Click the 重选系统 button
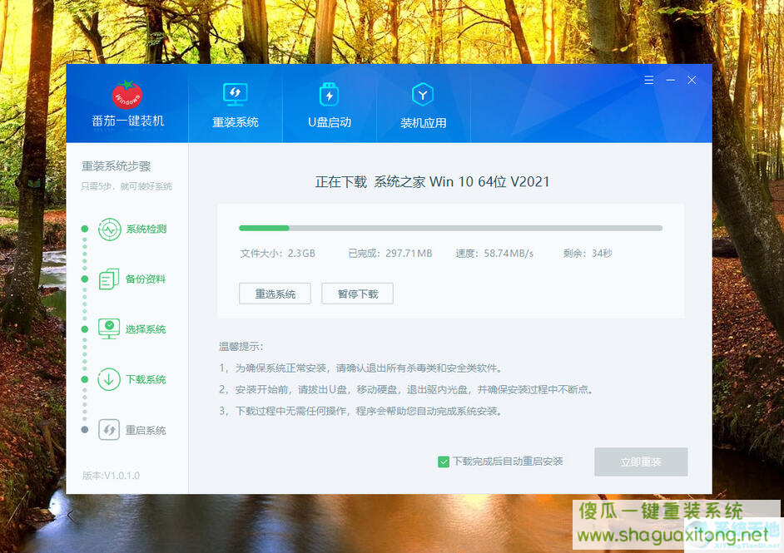This screenshot has width=784, height=553. click(275, 294)
